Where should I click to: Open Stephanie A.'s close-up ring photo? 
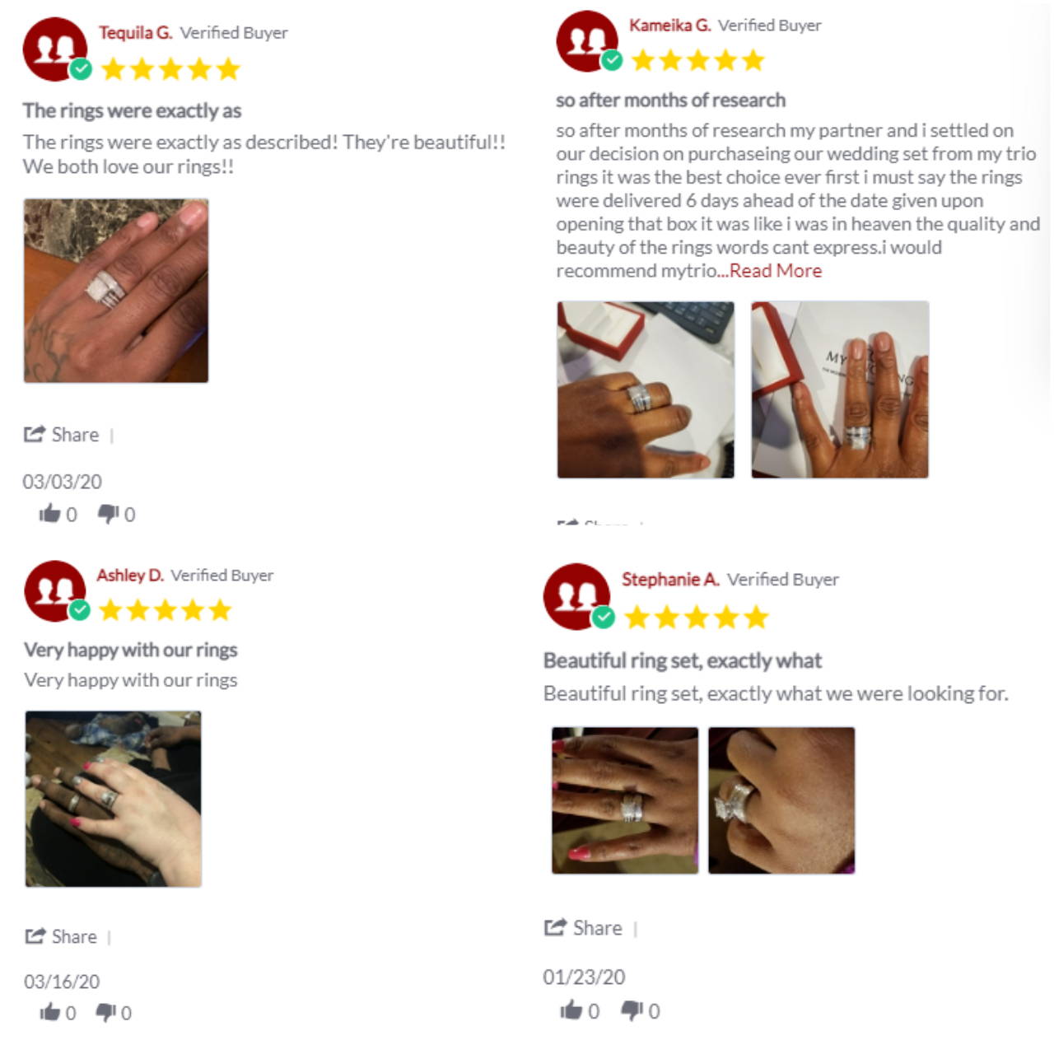[781, 800]
